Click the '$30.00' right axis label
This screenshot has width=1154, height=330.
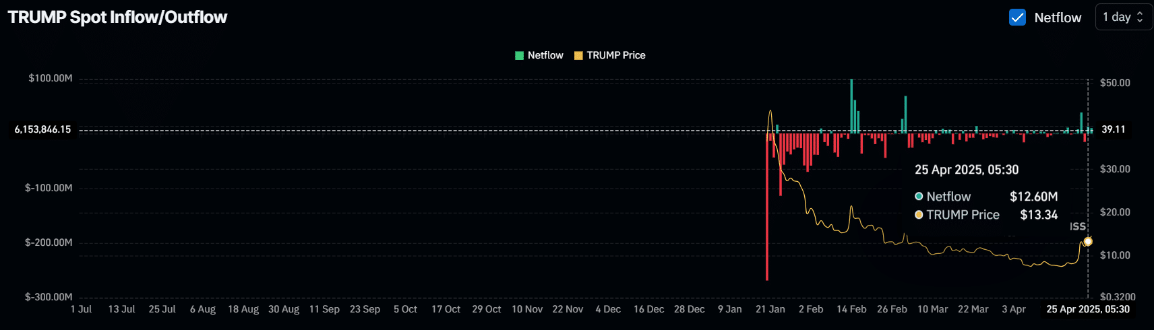coord(1115,169)
